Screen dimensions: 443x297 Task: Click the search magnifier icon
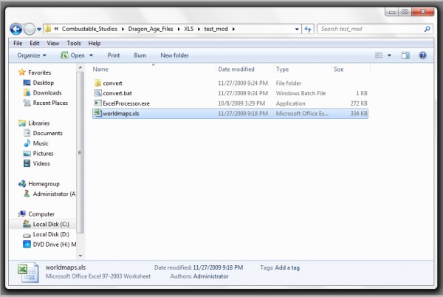point(427,30)
